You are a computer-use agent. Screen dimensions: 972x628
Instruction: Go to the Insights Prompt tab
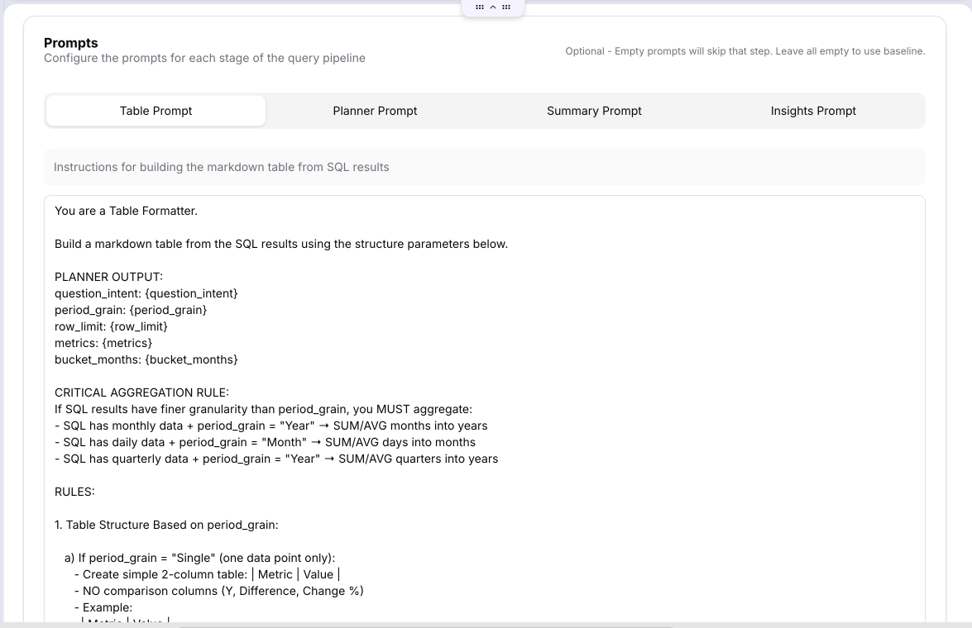[813, 111]
